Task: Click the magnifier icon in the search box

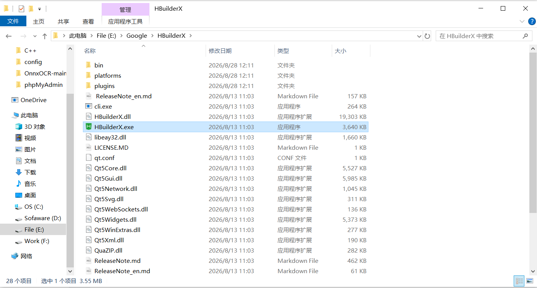Action: [525, 36]
